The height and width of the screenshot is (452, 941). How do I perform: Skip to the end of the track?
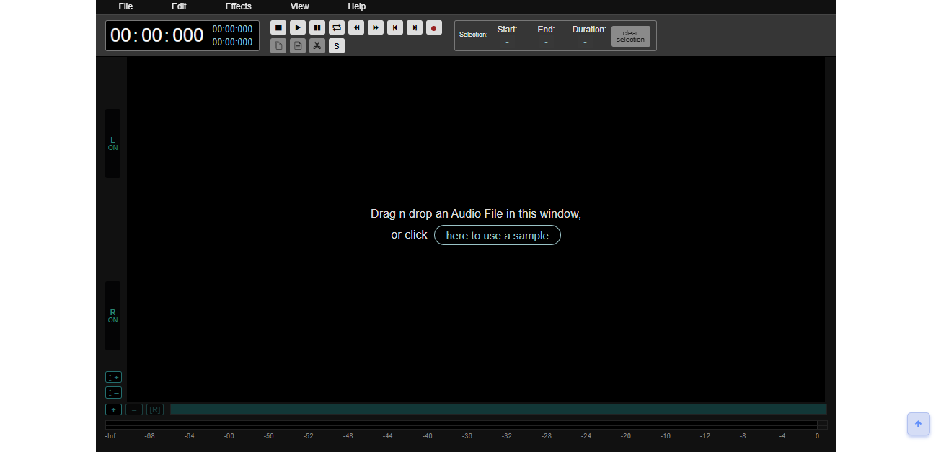tap(415, 27)
